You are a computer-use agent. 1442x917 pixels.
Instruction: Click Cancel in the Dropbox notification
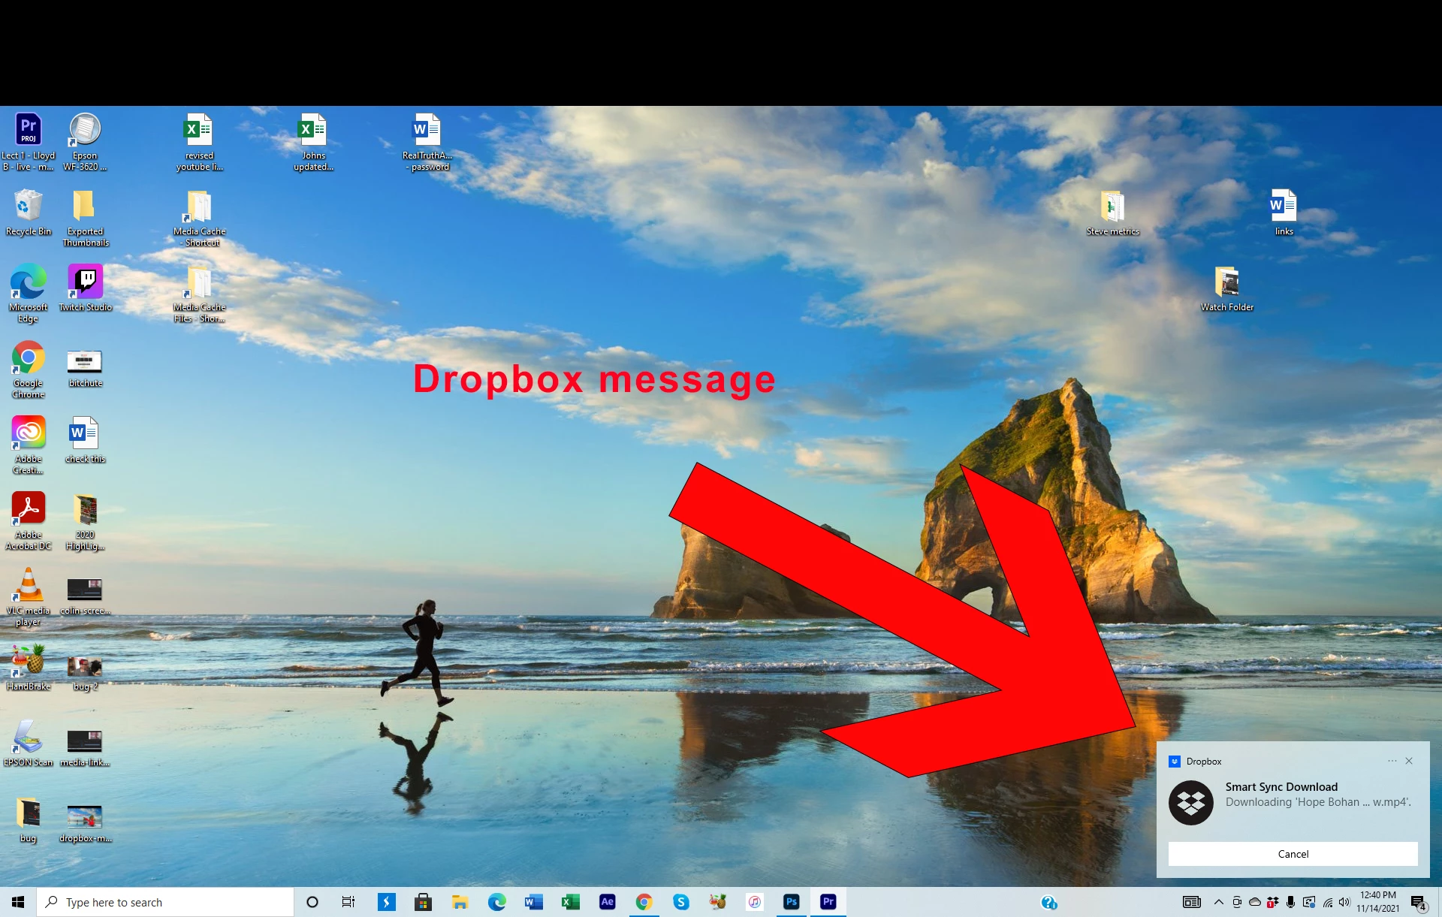point(1293,854)
